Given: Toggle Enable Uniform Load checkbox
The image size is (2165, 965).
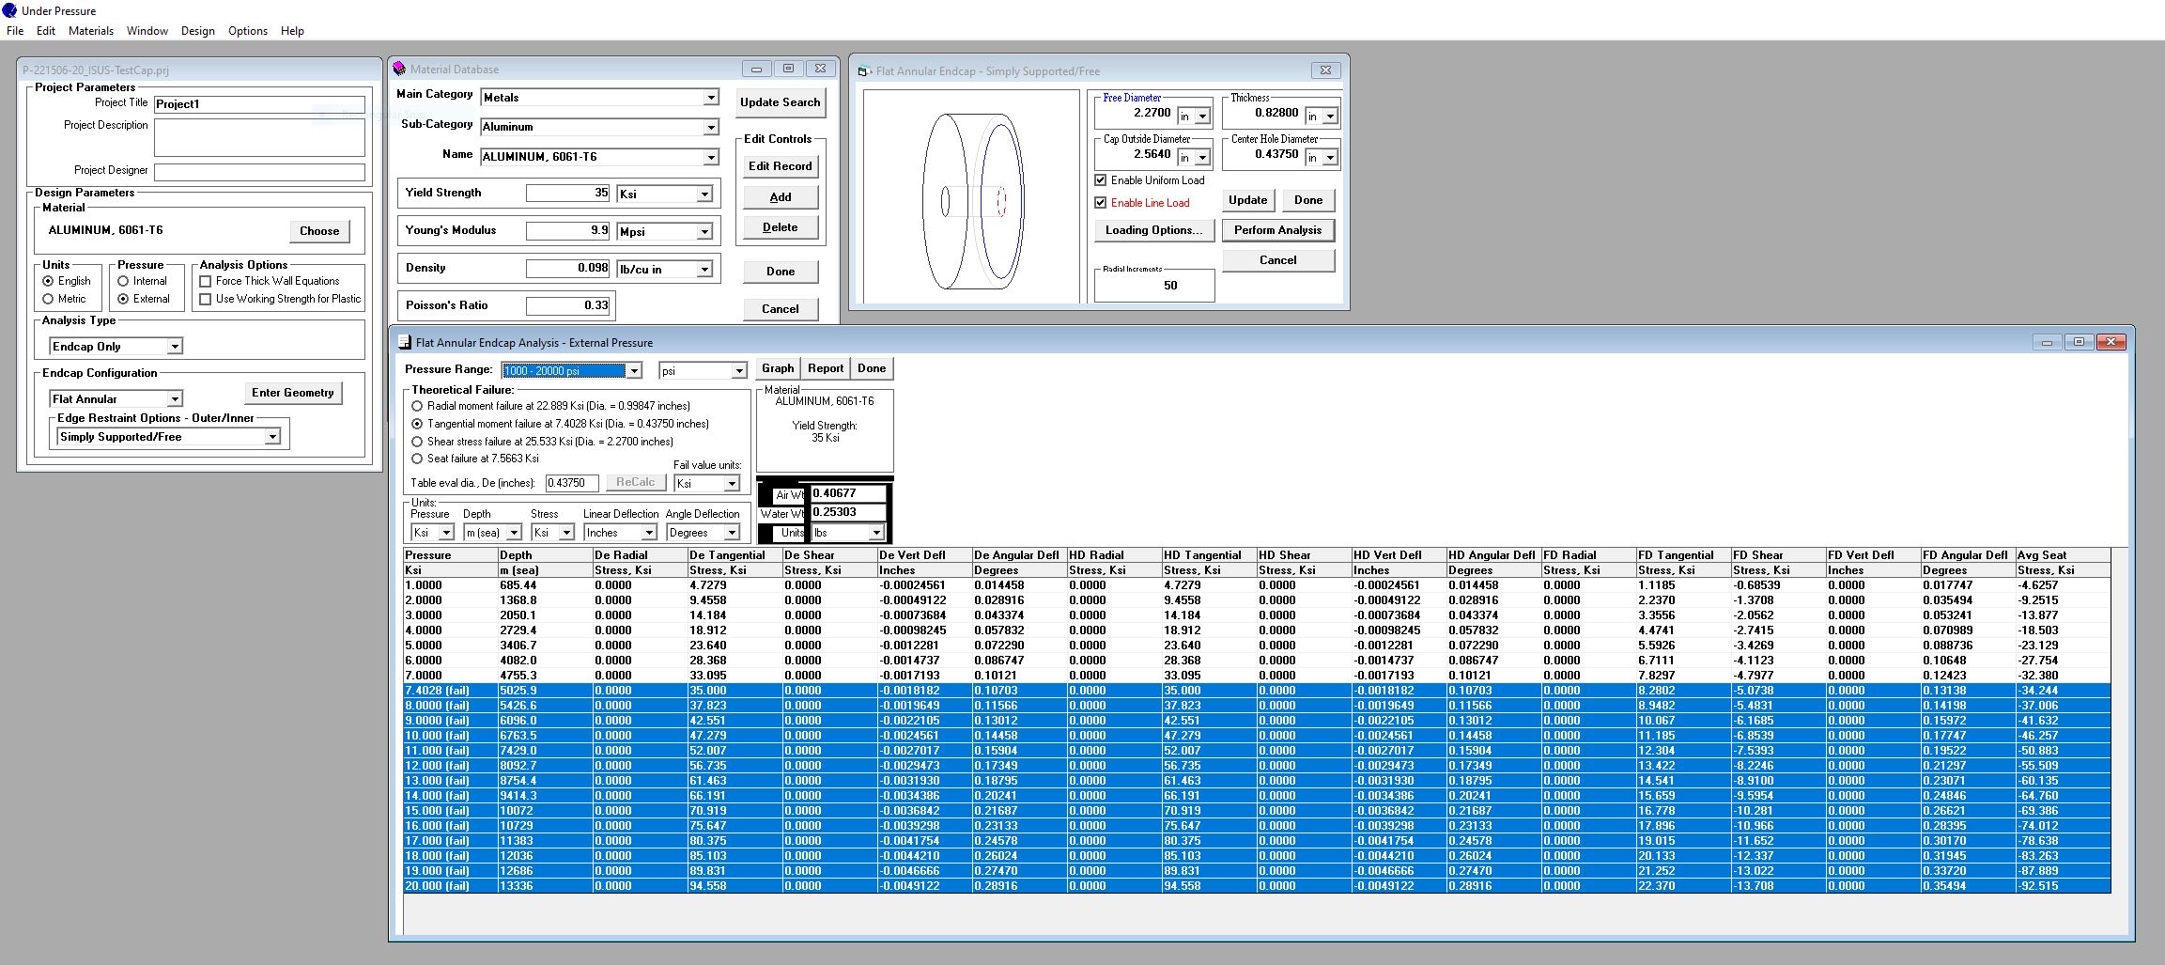Looking at the screenshot, I should click(1101, 180).
